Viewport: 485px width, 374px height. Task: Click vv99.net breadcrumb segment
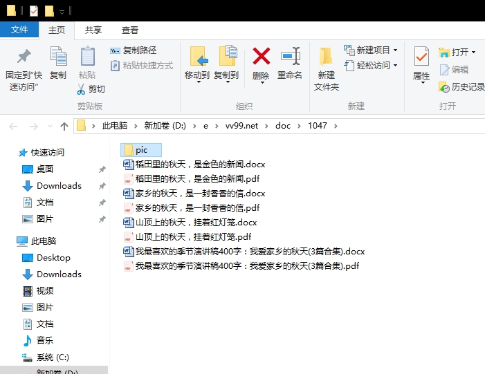click(241, 126)
